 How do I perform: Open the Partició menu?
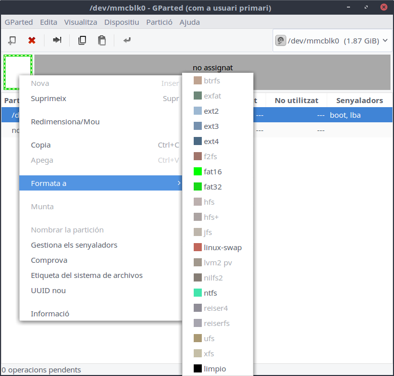pos(159,22)
